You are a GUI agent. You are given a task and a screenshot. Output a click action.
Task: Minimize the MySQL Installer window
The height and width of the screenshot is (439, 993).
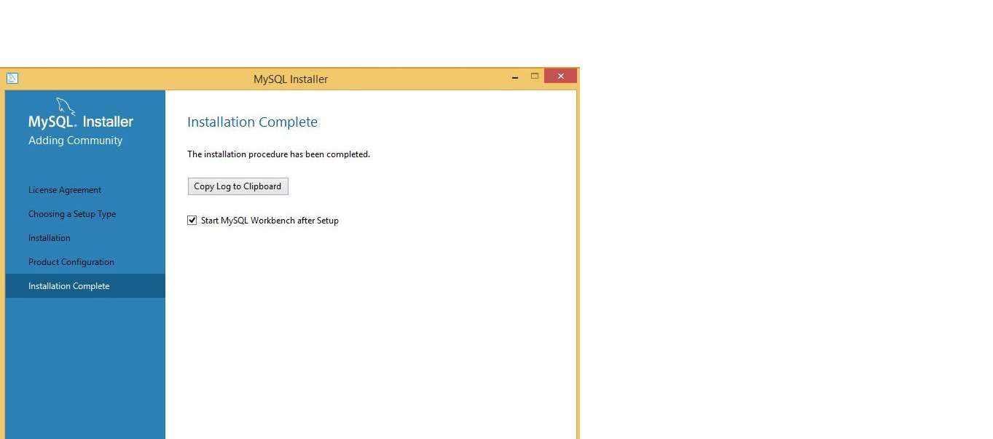tap(515, 77)
